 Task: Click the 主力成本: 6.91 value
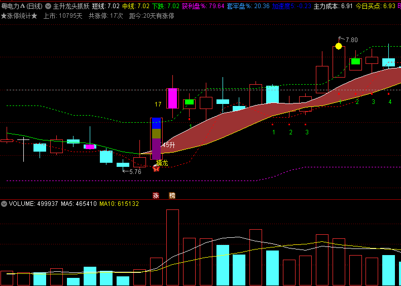coord(333,6)
